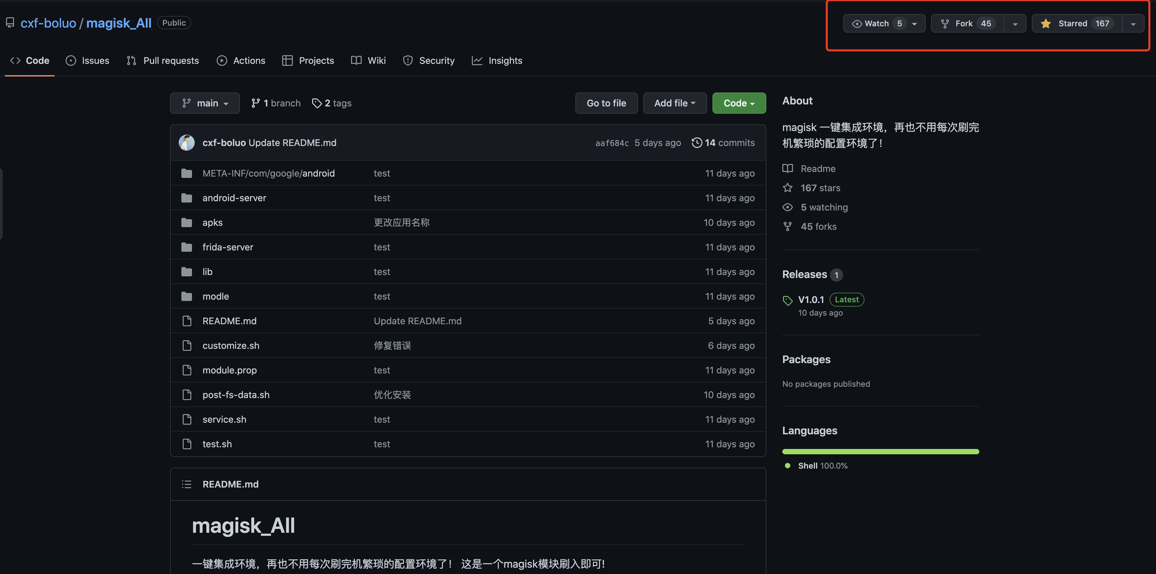
Task: Click the green Shell language bar
Action: click(880, 452)
